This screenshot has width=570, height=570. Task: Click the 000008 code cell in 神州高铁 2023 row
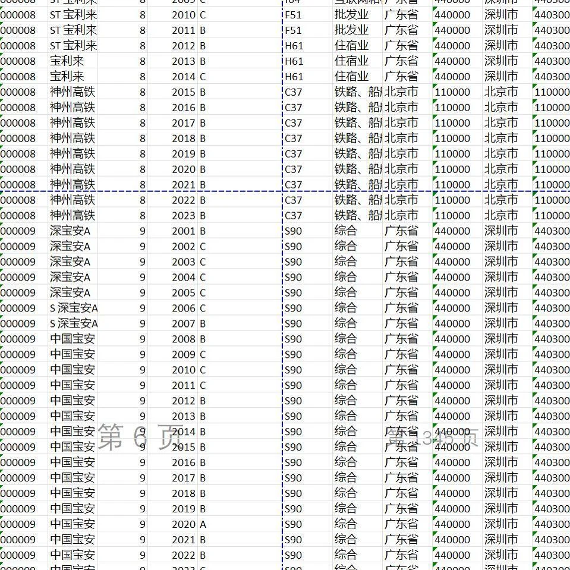click(x=24, y=216)
